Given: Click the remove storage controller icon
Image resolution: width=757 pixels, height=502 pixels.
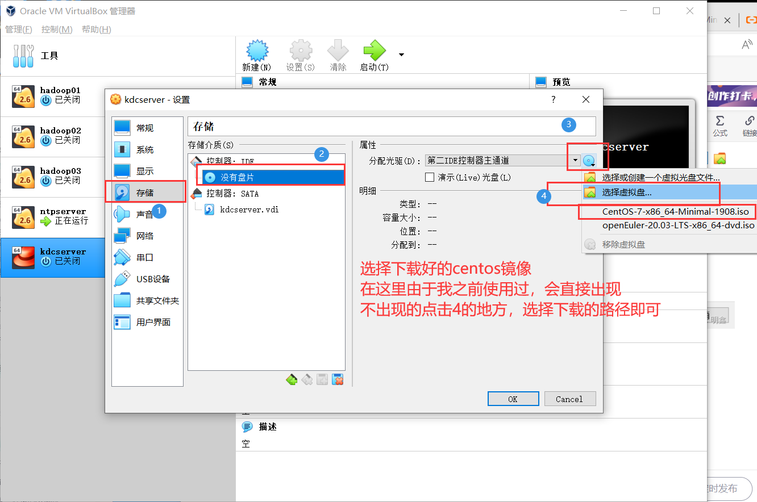Looking at the screenshot, I should (x=307, y=379).
